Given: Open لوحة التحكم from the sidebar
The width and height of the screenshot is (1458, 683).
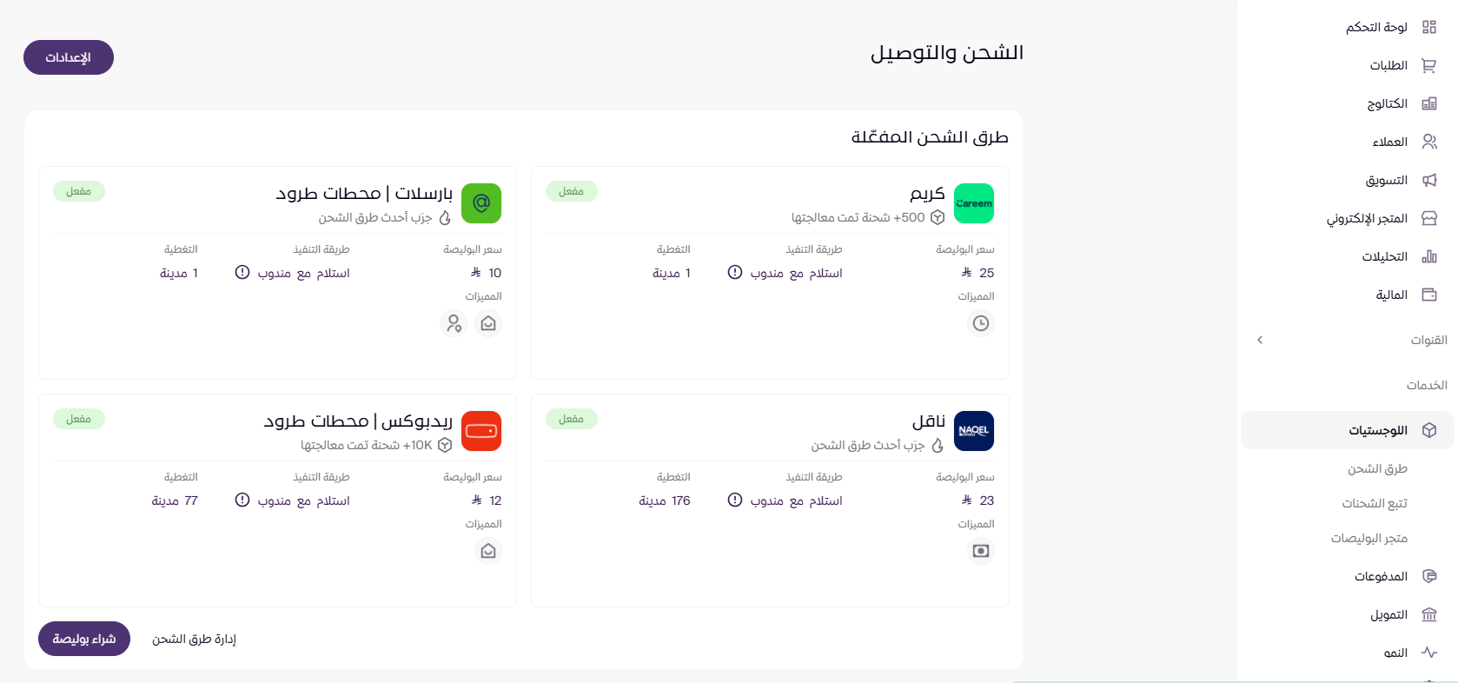Looking at the screenshot, I should coord(1376,27).
